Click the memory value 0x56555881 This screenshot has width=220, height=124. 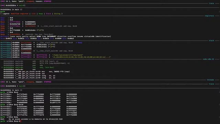22,107
